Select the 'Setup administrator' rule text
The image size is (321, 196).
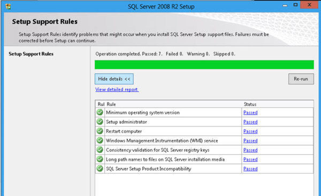pyautogui.click(x=126, y=122)
